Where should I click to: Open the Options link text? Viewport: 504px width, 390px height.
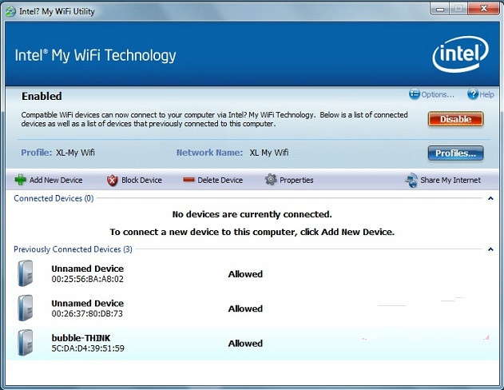pos(438,94)
